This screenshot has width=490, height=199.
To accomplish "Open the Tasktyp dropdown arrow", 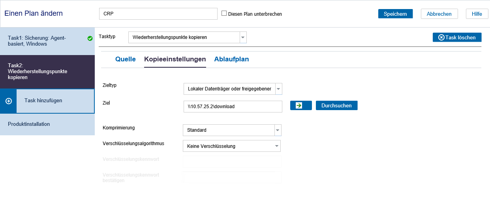I will (243, 37).
